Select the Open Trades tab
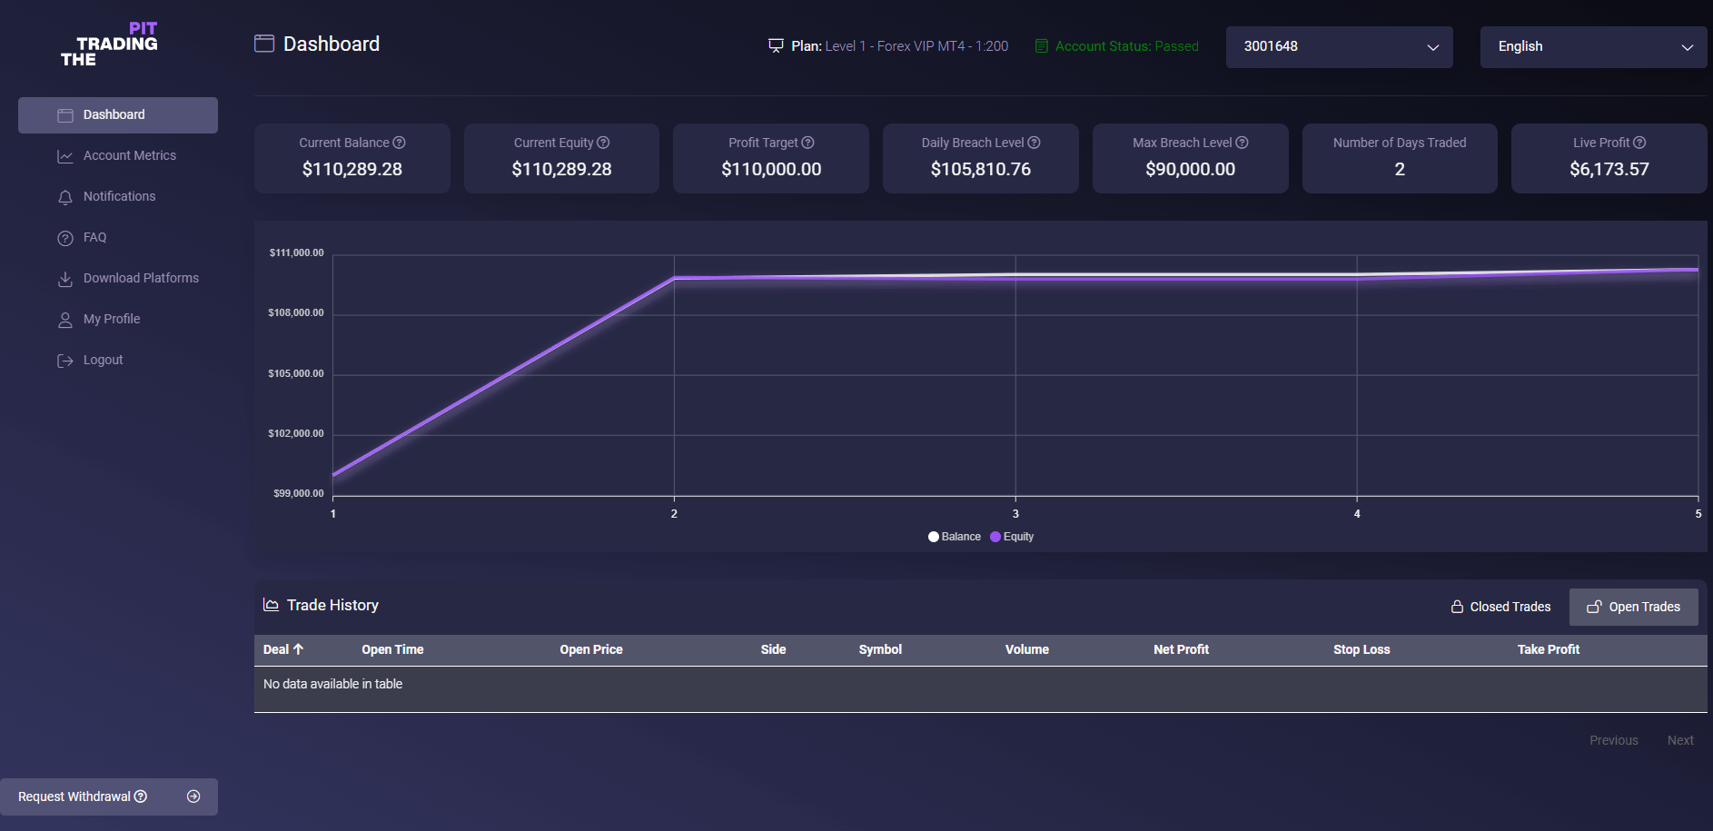 click(x=1633, y=607)
